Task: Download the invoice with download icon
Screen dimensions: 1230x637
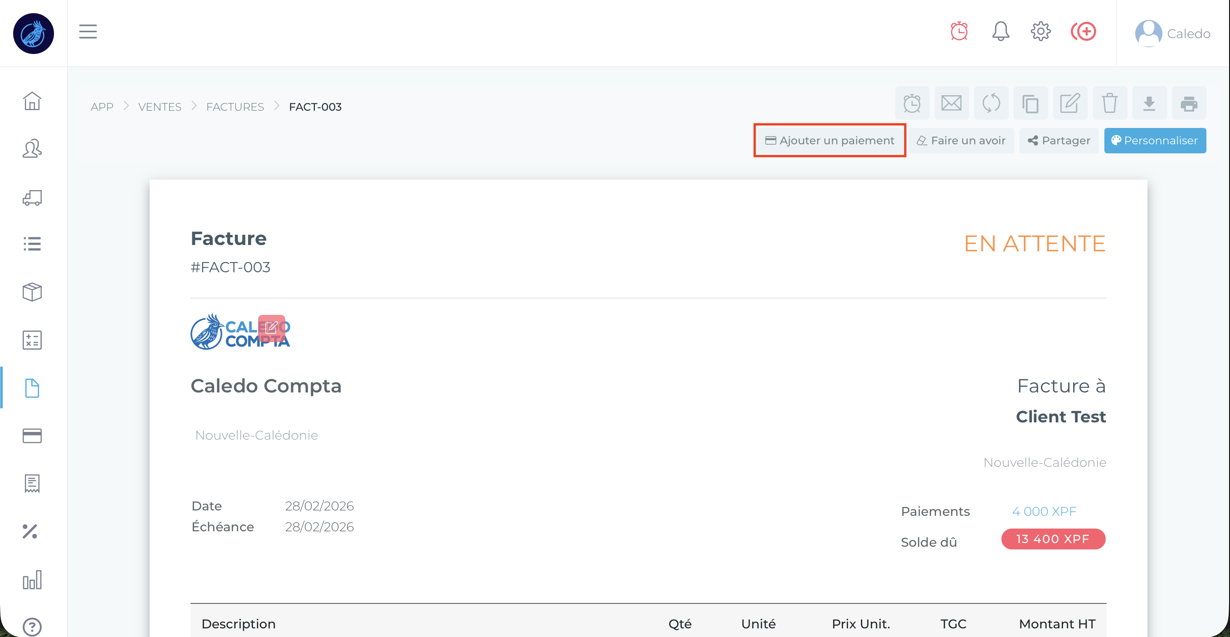Action: click(x=1149, y=103)
